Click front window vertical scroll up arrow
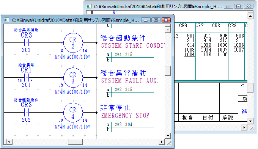This screenshot has width=258, height=149. [167, 30]
